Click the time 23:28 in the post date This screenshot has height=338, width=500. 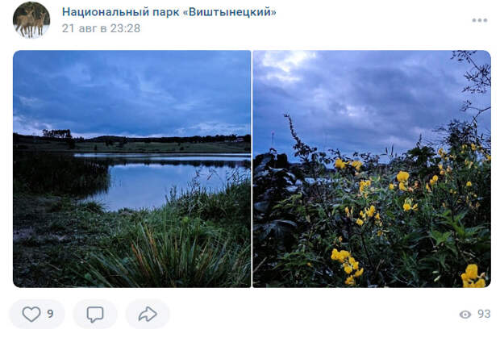tap(125, 28)
